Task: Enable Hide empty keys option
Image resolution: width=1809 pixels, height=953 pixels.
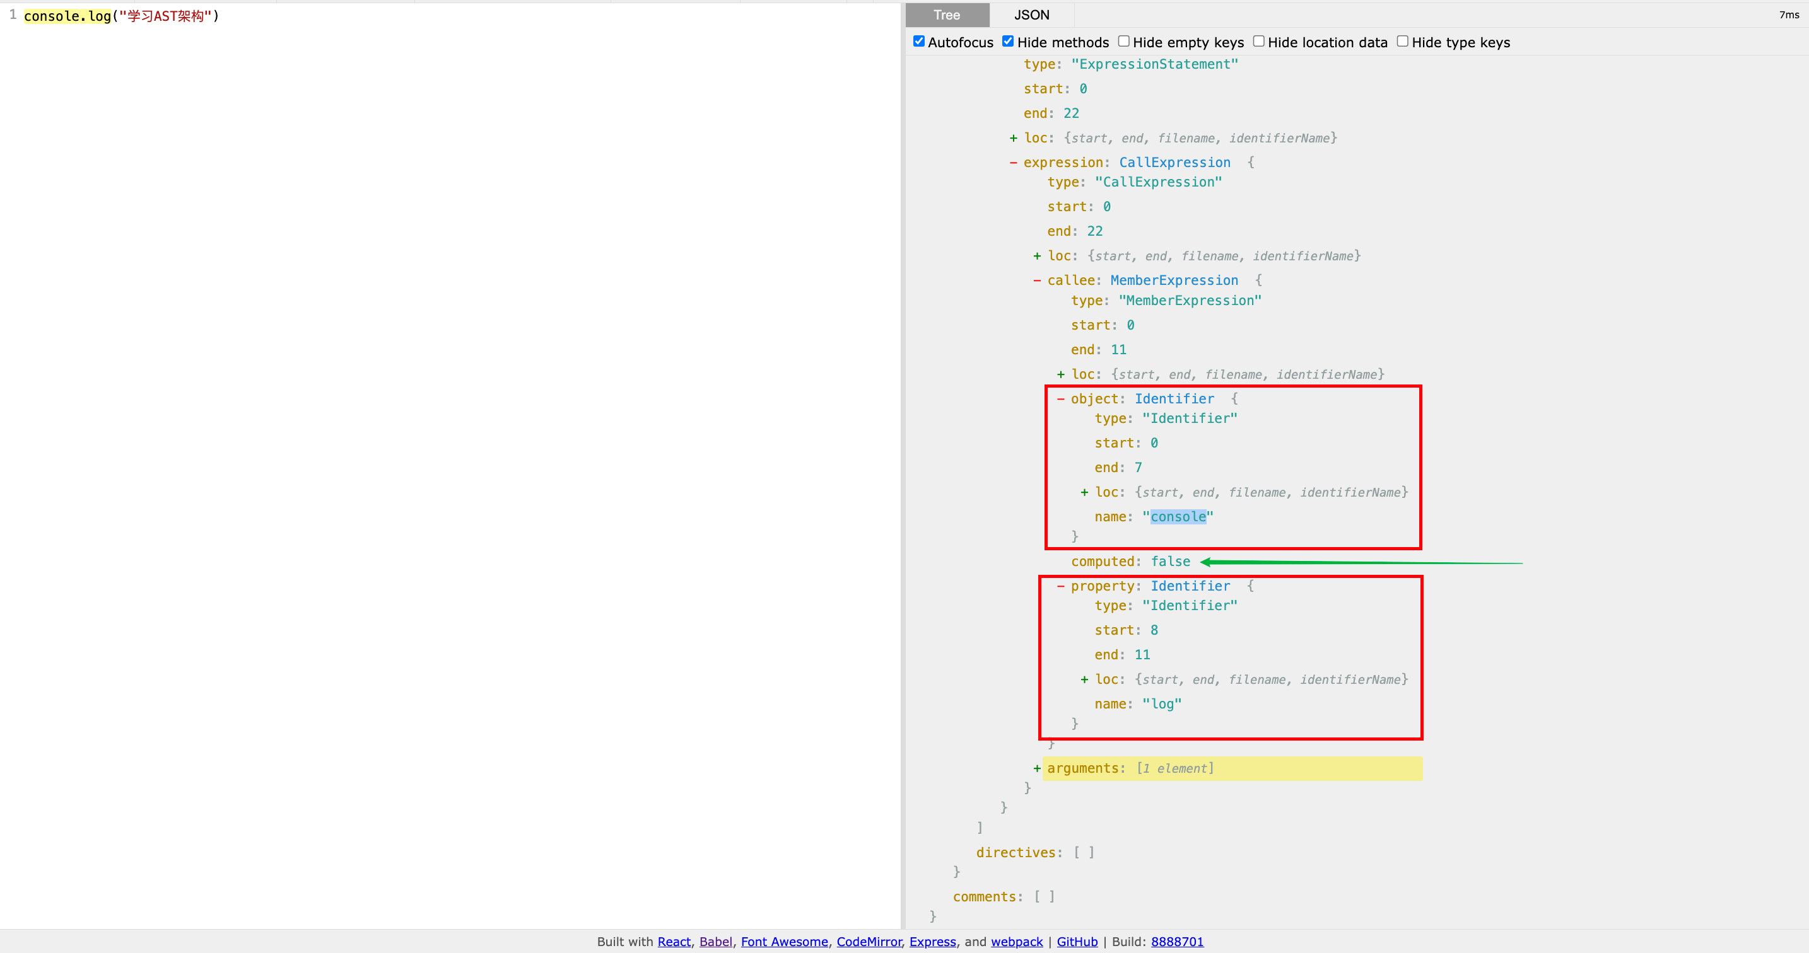Action: pos(1123,42)
